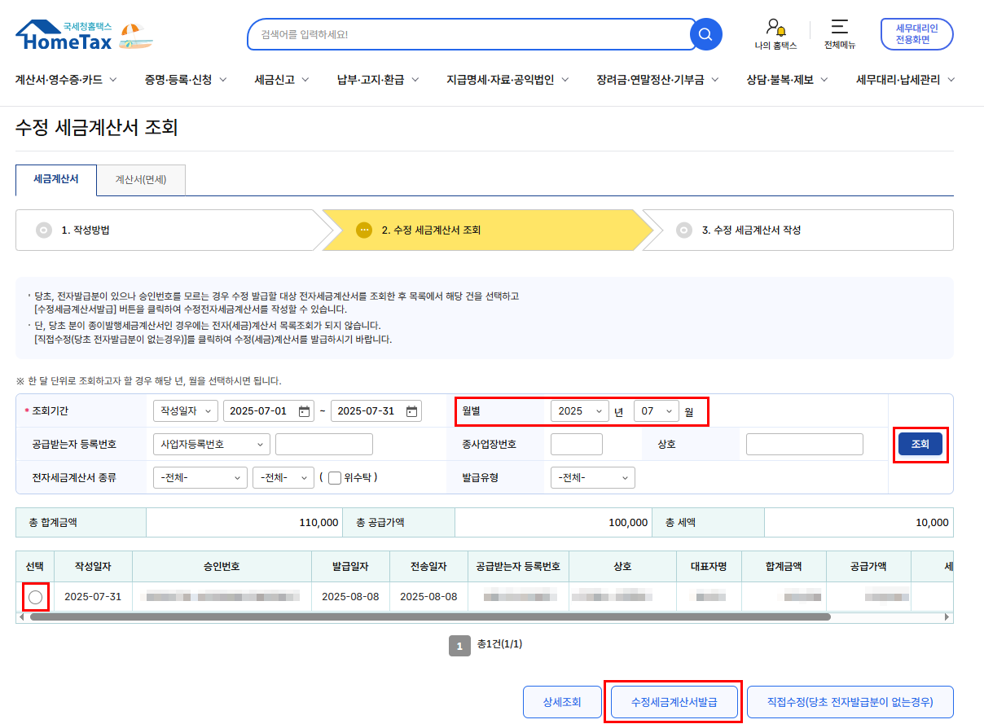Expand the 2025 year dropdown
Viewport: 984px width, 724px height.
tap(579, 411)
